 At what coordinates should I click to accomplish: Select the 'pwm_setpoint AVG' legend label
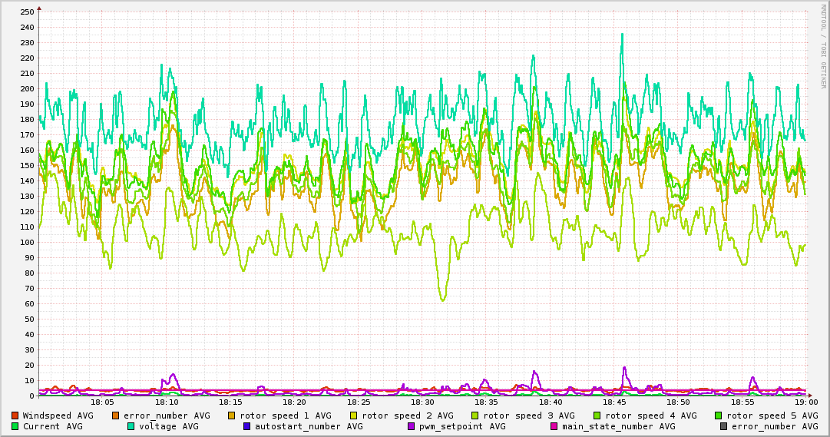click(462, 426)
